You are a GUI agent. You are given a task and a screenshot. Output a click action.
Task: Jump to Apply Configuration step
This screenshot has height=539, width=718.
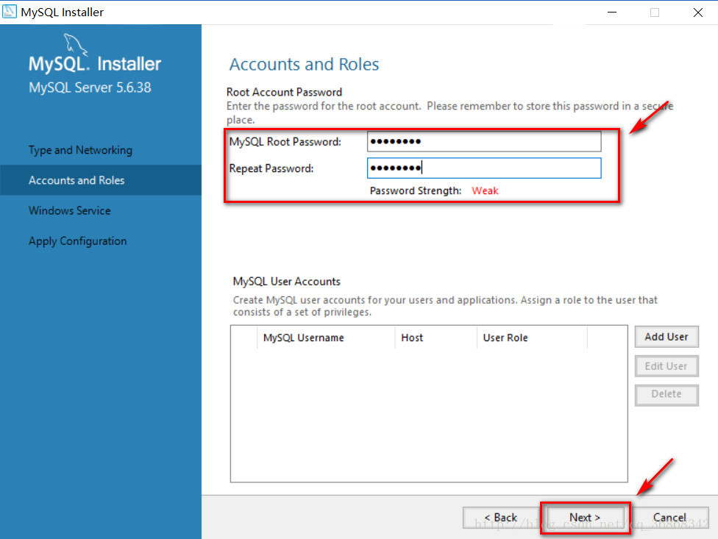coord(77,240)
